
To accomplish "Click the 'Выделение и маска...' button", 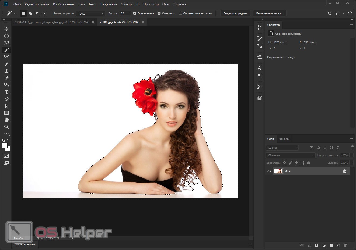I will (270, 13).
